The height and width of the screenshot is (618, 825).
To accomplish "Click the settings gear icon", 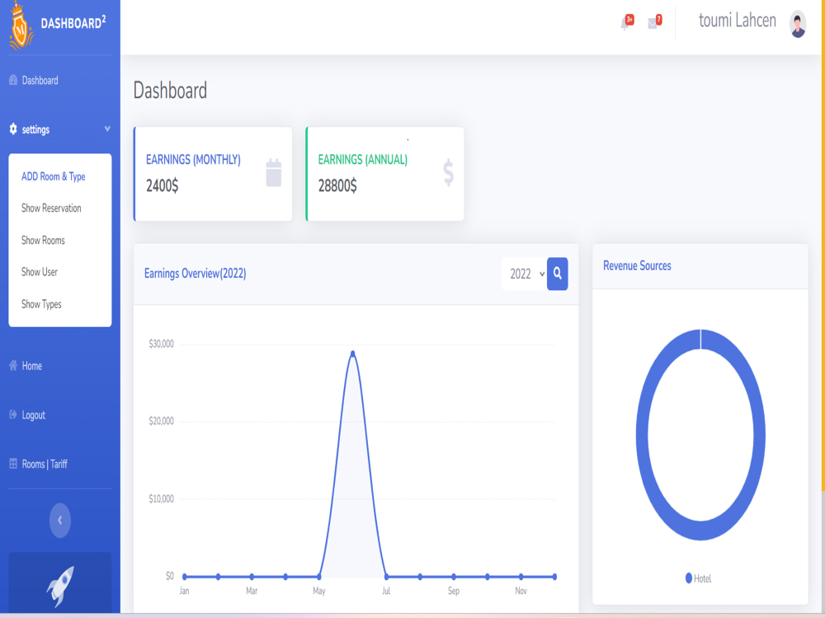I will [13, 129].
